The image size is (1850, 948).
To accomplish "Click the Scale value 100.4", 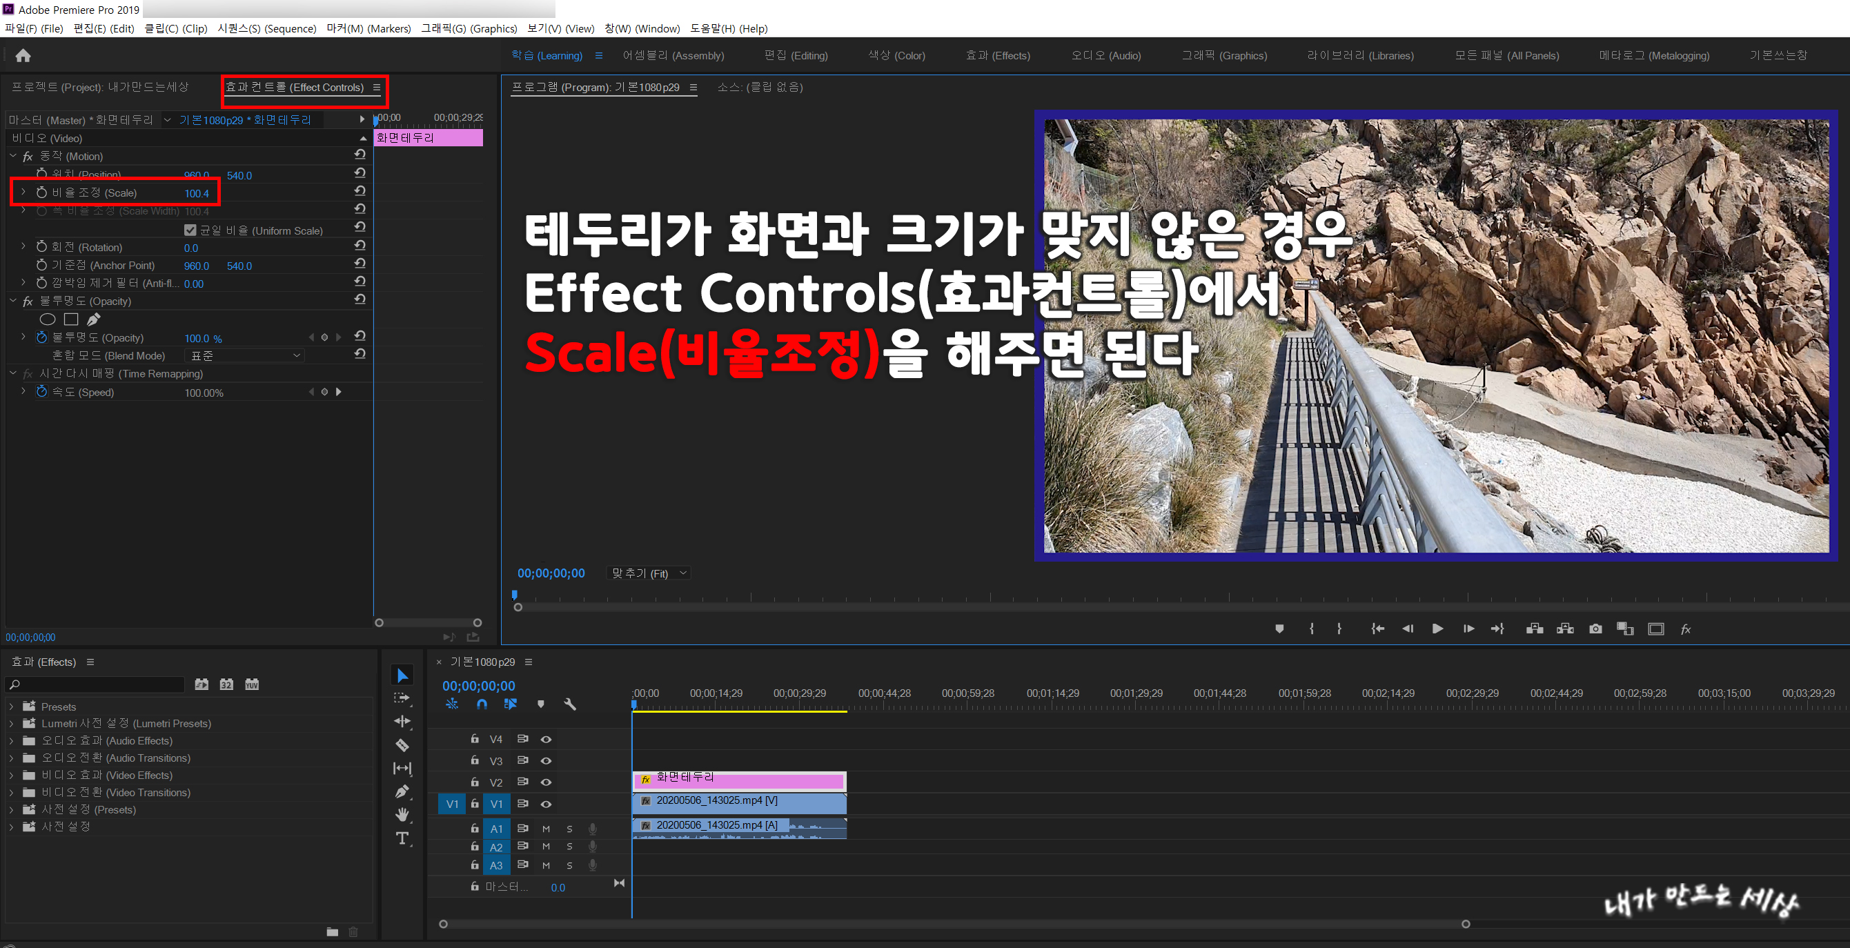I will 196,193.
